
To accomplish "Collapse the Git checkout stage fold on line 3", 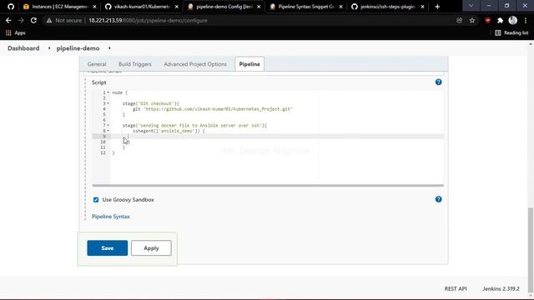I will 108,103.
